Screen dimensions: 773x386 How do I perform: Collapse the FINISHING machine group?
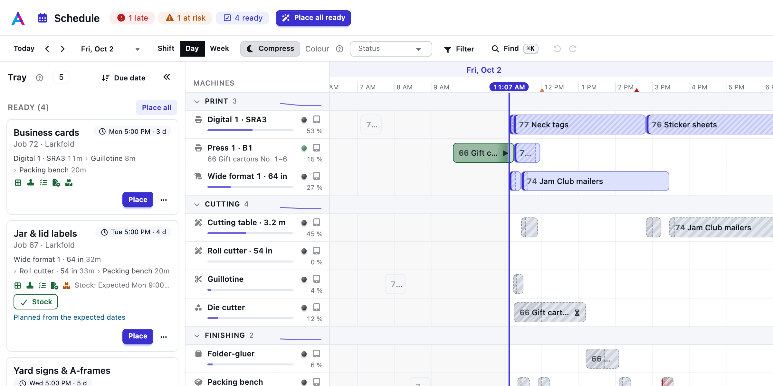197,336
